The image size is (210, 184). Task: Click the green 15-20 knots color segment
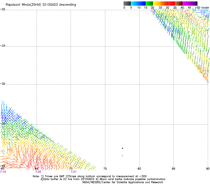[149, 3]
